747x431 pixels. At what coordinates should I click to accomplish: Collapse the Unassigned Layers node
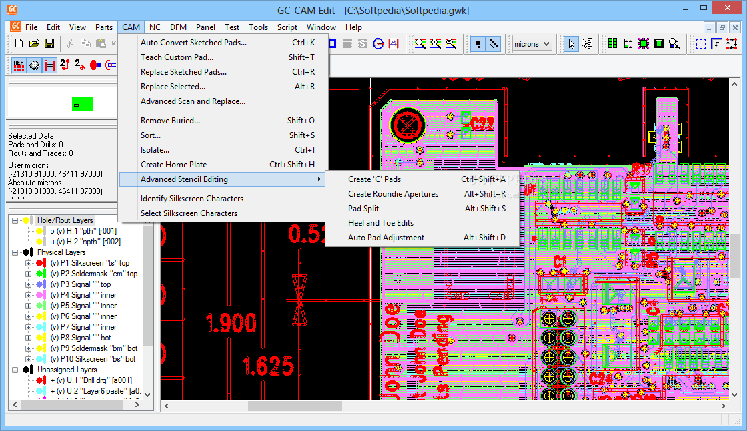(x=15, y=370)
